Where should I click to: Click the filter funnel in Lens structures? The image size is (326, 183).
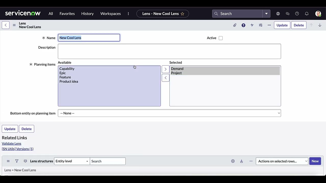17,161
